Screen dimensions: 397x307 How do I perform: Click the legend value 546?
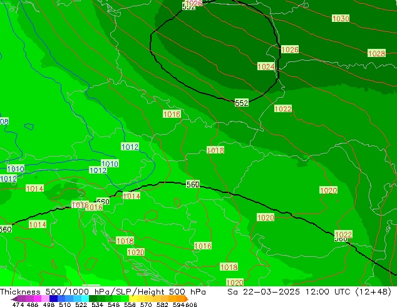114,304
